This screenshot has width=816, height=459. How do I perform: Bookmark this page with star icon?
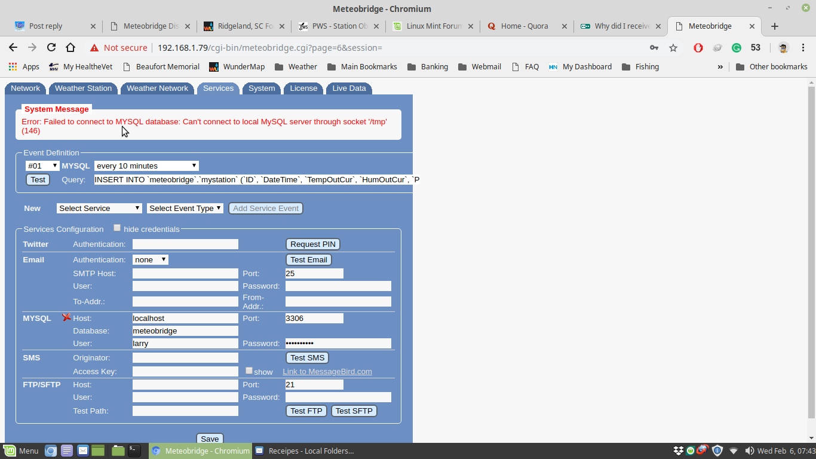tap(673, 48)
